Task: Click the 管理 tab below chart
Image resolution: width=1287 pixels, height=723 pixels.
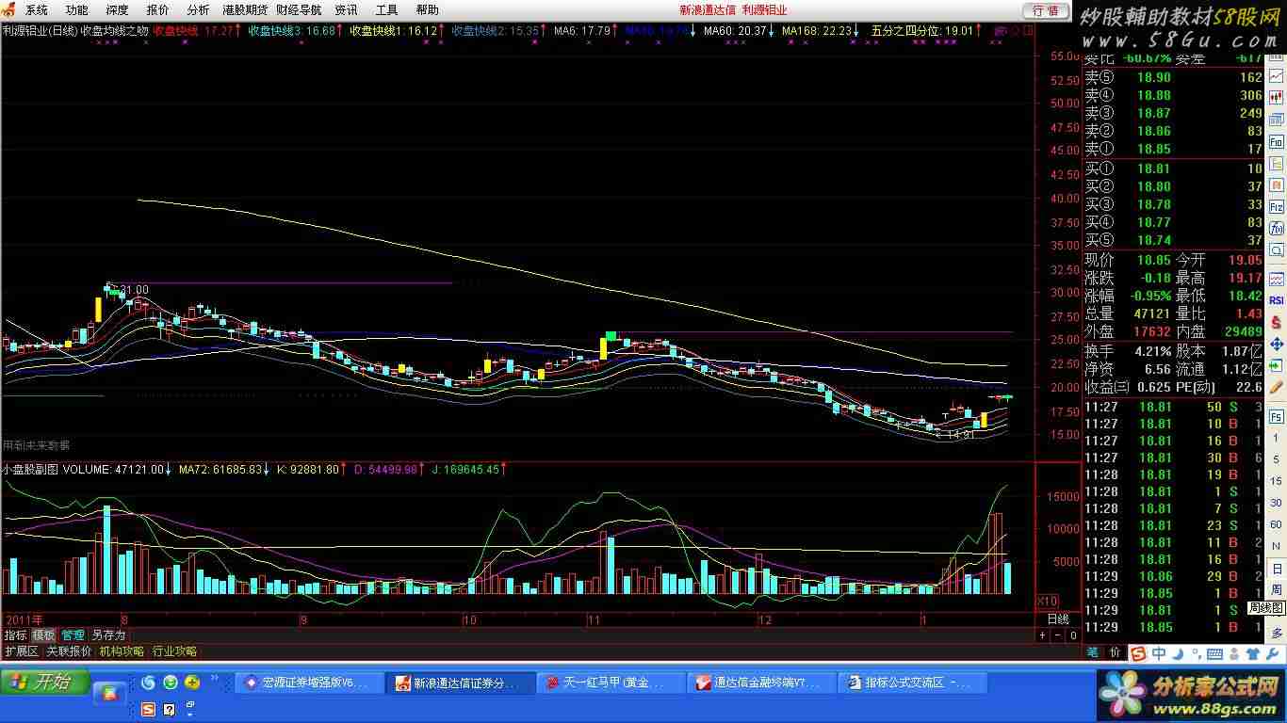Action: (73, 635)
